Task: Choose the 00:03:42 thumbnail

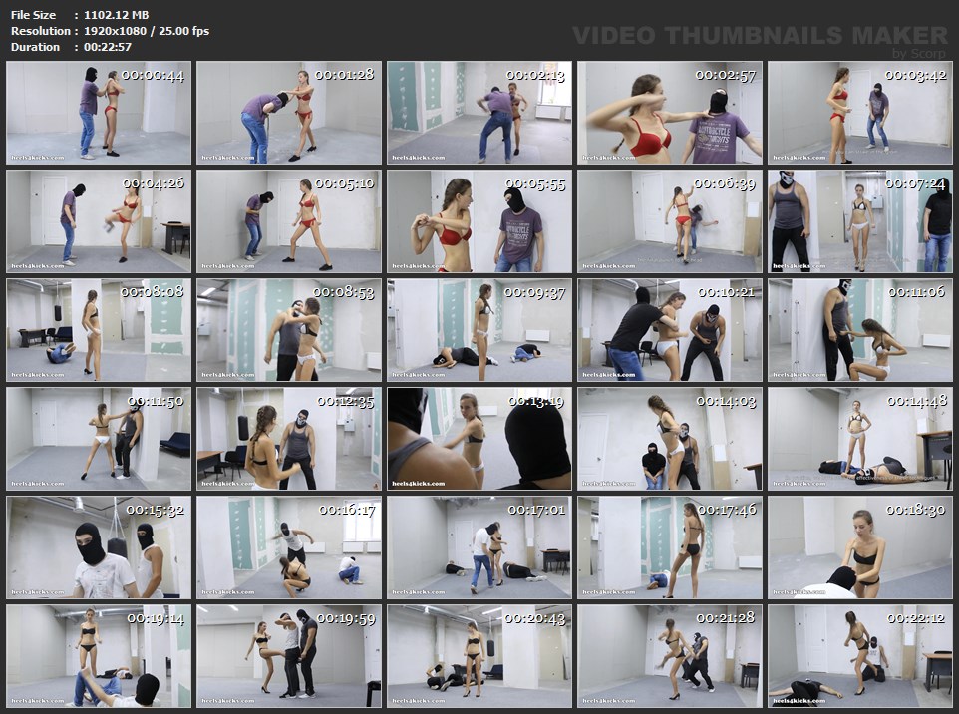Action: (859, 113)
